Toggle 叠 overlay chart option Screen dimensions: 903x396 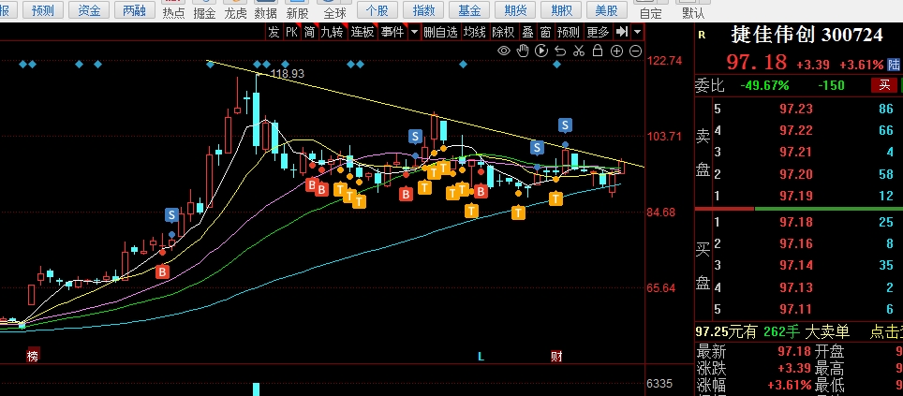click(x=527, y=32)
